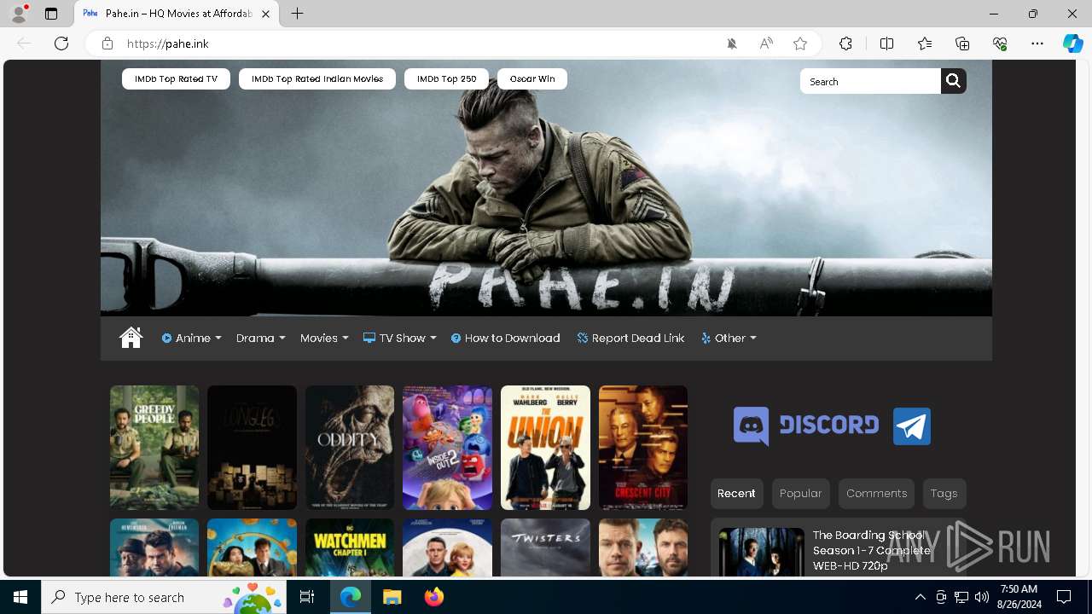
Task: Open the Favorites list
Action: (925, 43)
